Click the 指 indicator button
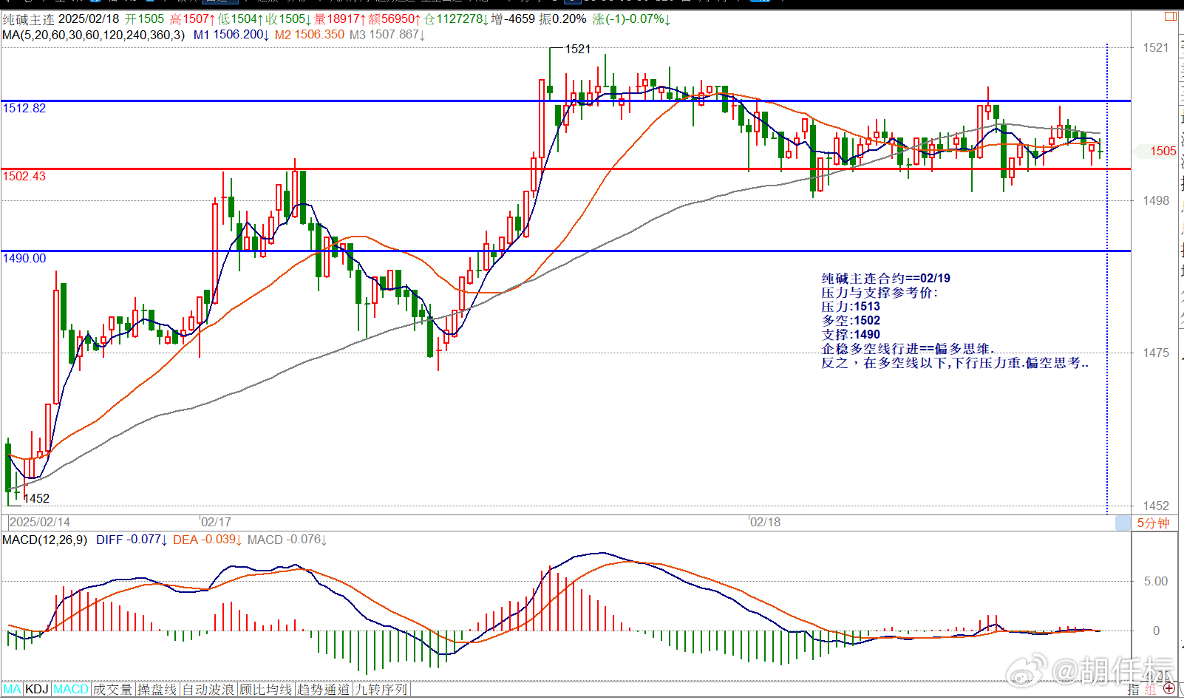Viewport: 1184px width, 700px height. coord(1134,689)
